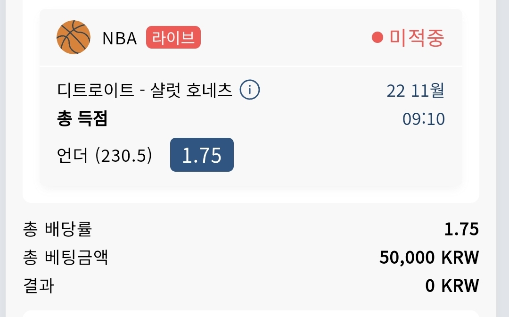
Task: Select the 언더 (230.5) selection text
Action: [104, 155]
